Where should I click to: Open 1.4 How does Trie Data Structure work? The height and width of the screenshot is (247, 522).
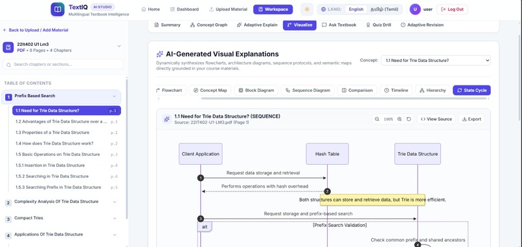click(67, 144)
